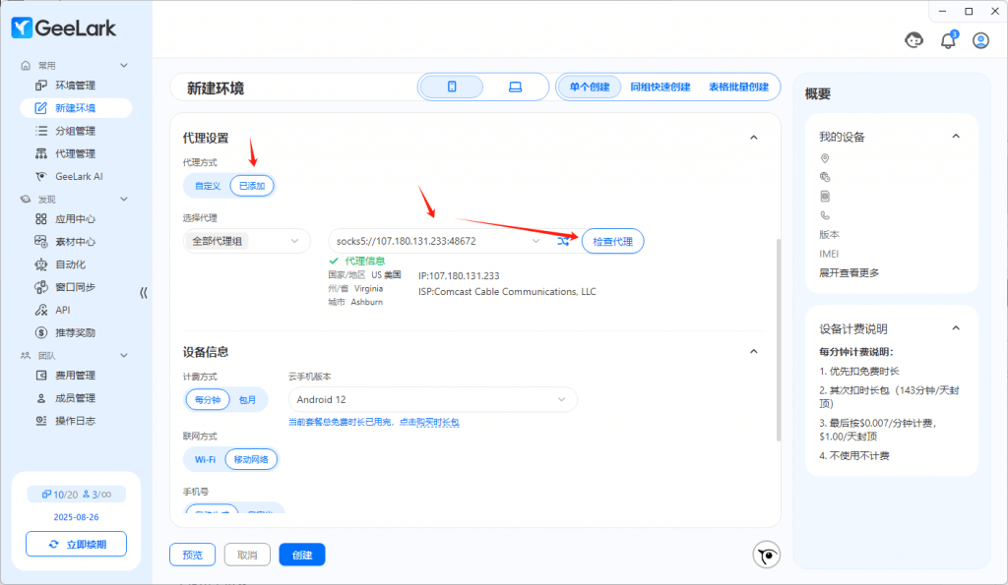Switch to the 表格批量创建 tab

tap(738, 87)
